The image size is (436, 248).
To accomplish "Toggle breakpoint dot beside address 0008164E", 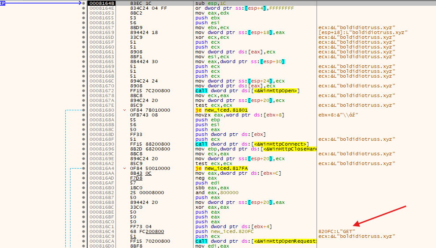I will tap(83, 8).
